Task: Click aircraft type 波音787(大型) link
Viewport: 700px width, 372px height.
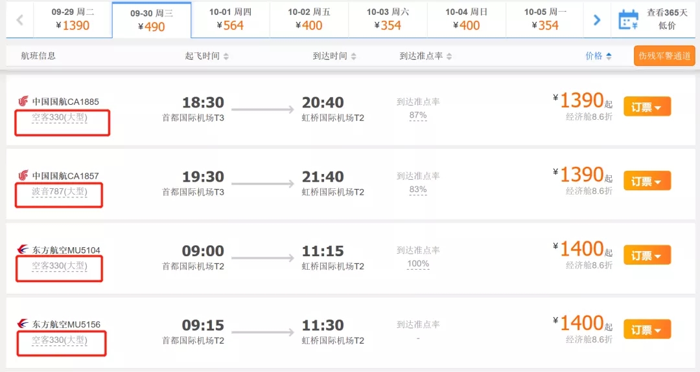Action: coord(60,192)
